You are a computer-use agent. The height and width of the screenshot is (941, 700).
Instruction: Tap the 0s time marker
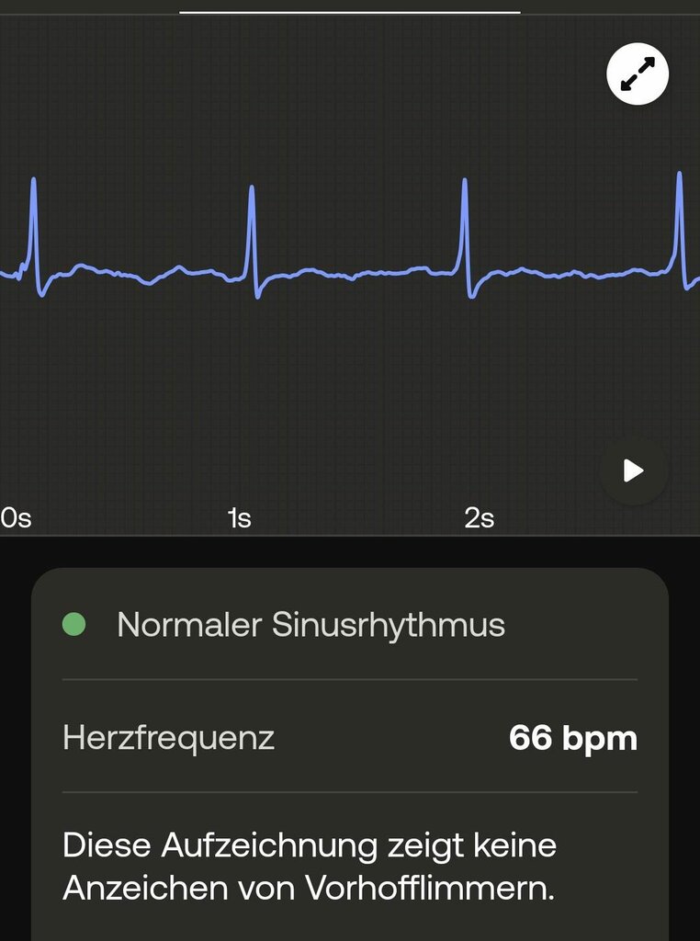(17, 517)
